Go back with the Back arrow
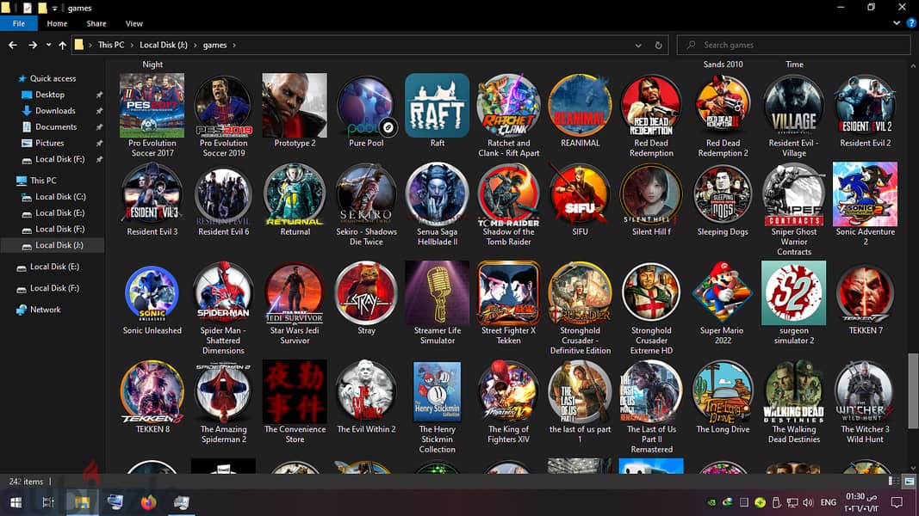The height and width of the screenshot is (516, 919). pos(13,45)
